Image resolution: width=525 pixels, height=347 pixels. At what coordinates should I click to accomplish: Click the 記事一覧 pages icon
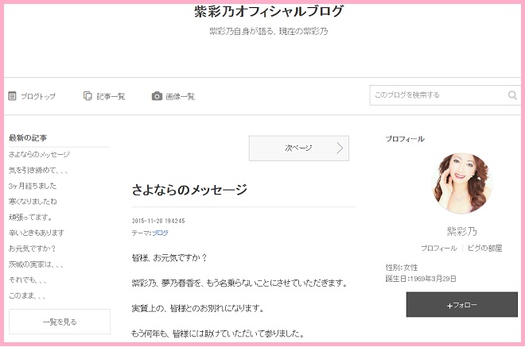tap(87, 96)
